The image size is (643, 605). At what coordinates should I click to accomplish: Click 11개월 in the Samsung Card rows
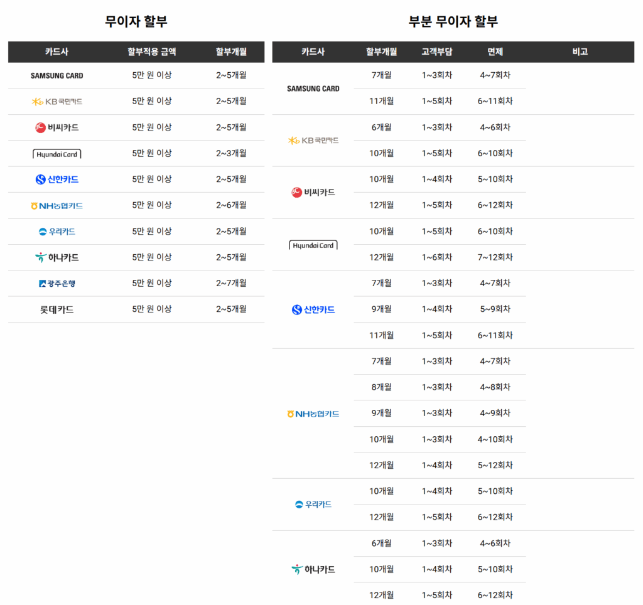381,101
